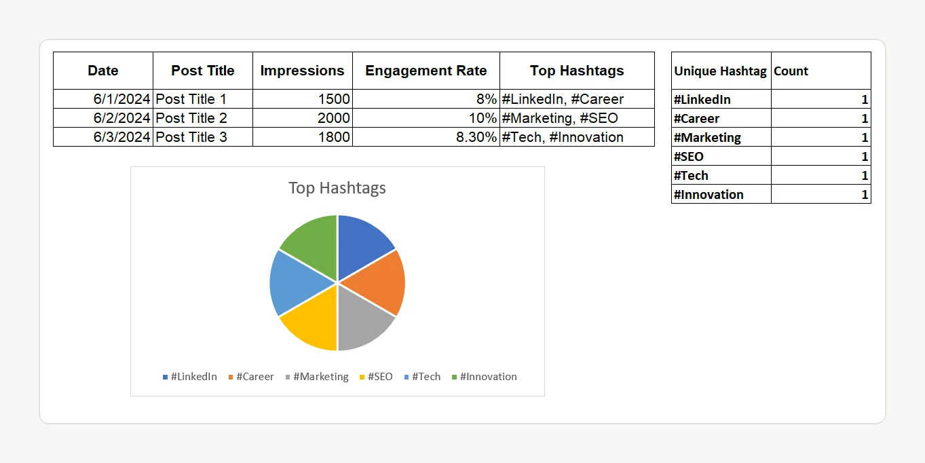Select the cell Post Title 3

tap(203, 137)
